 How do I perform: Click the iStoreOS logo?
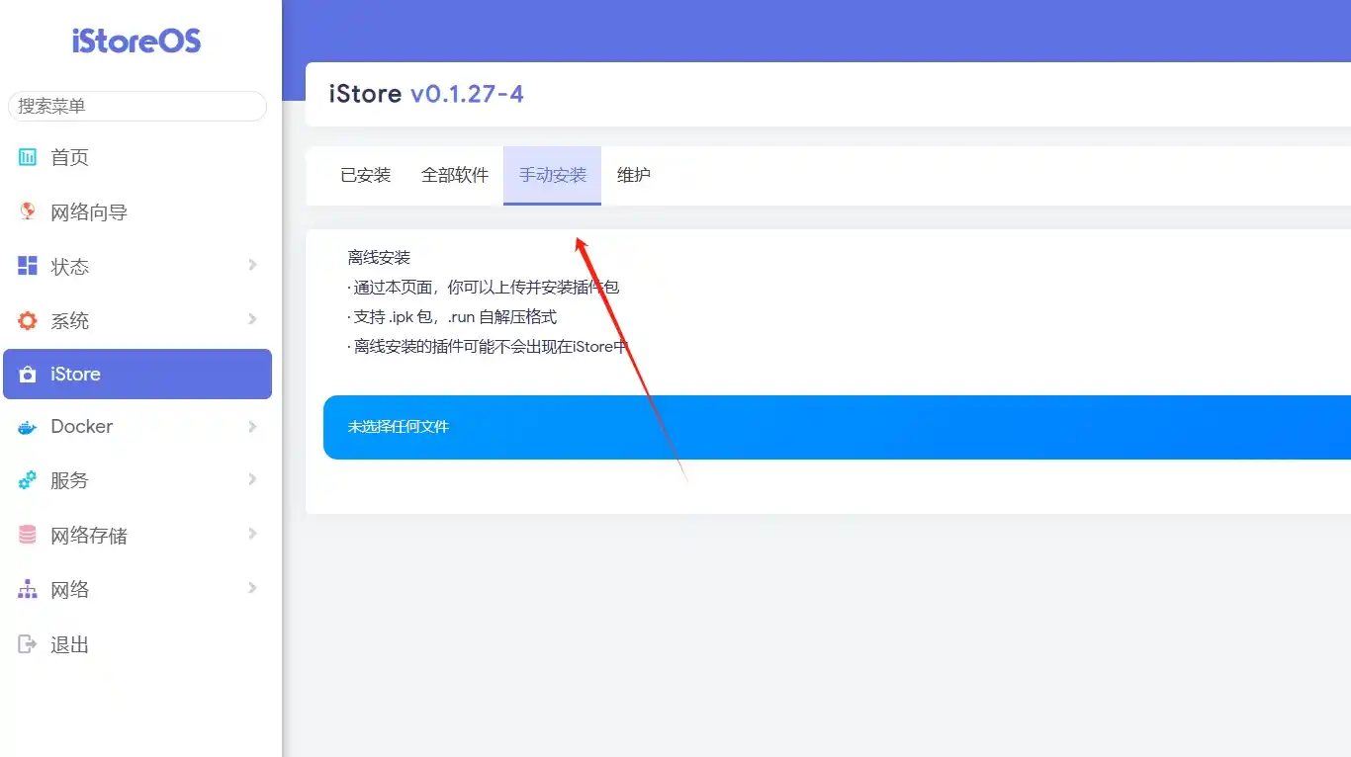coord(136,41)
